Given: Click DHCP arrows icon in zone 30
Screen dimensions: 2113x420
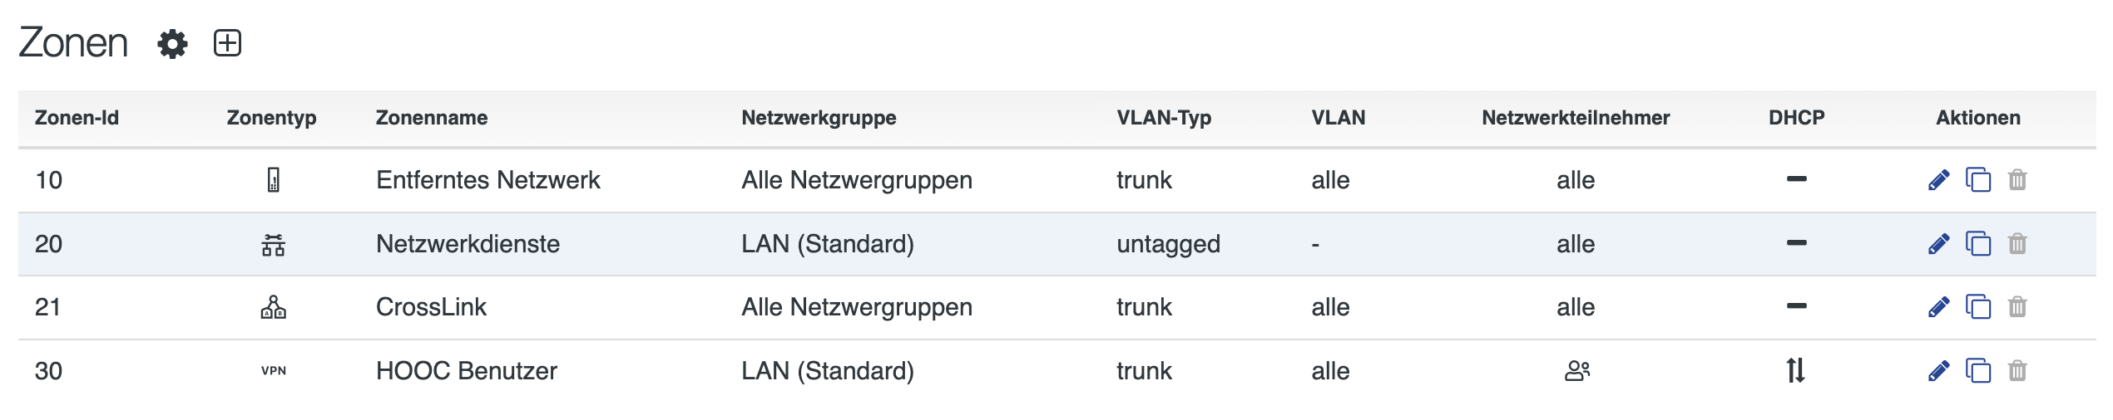Looking at the screenshot, I should coord(1795,370).
